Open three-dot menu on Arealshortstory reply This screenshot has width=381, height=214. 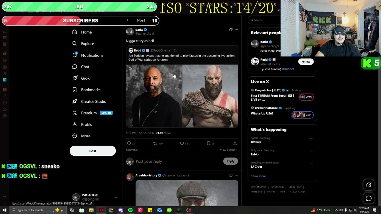pos(236,175)
